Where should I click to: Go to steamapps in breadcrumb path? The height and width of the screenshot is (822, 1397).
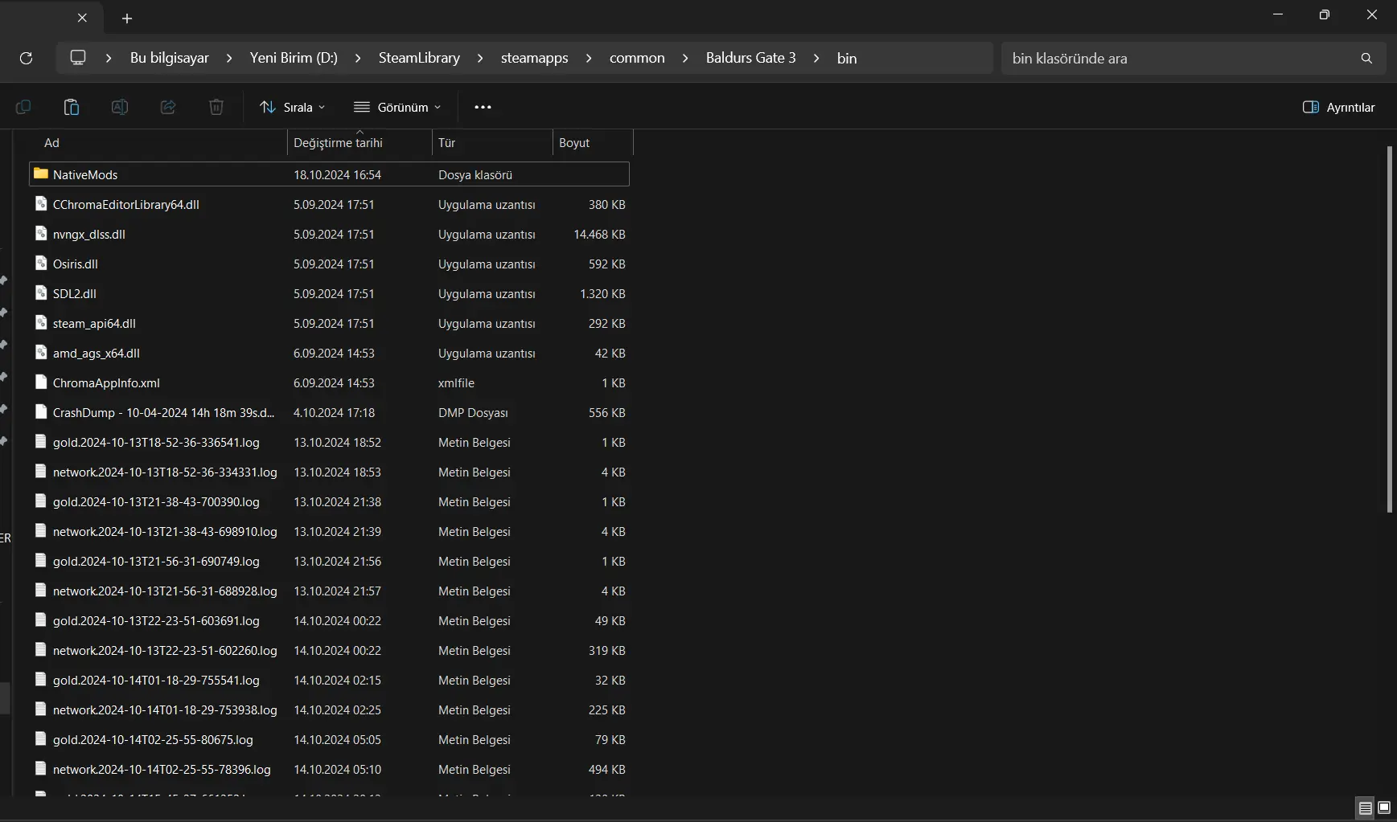pyautogui.click(x=535, y=58)
